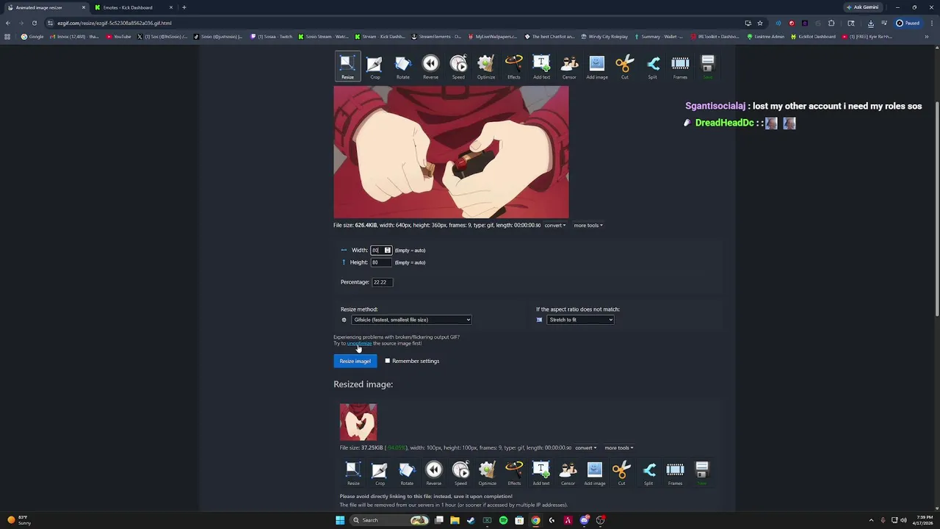
Task: Open the Resize method dropdown
Action: [411, 320]
